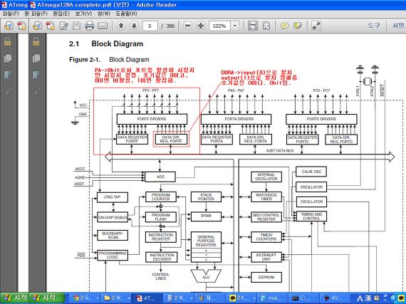Click the 漢 Hanja conversion tray icon

[368, 298]
